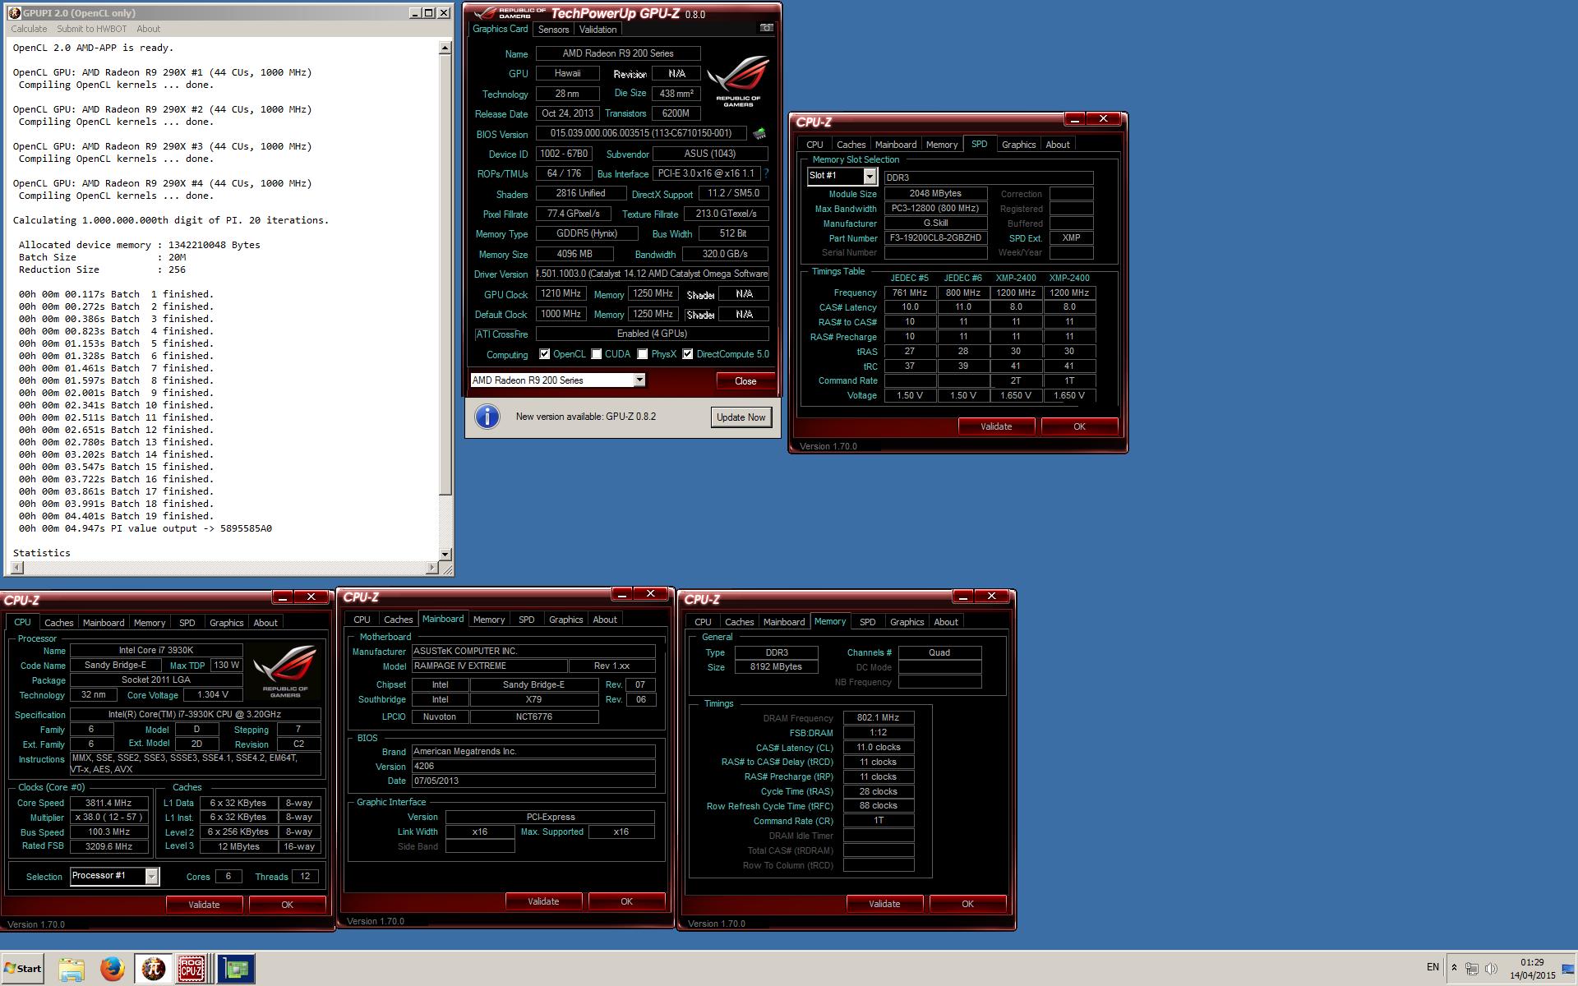Open Submit to HWBOT menu in GPUPI
Screen dimensions: 1578x986
pyautogui.click(x=91, y=29)
